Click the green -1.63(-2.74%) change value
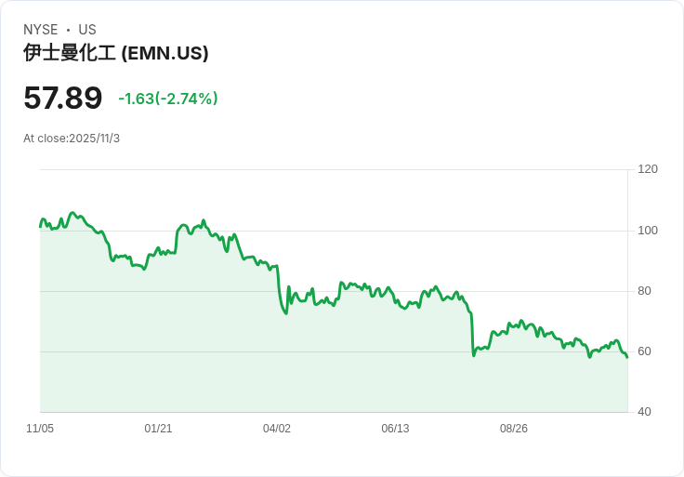Viewport: 684px width, 477px height. (x=167, y=99)
